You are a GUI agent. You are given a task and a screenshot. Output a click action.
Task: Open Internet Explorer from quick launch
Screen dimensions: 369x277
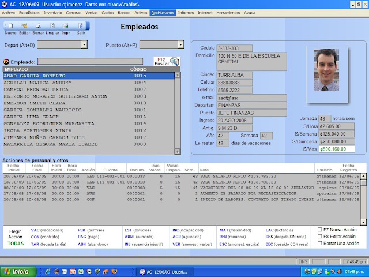[48, 272]
